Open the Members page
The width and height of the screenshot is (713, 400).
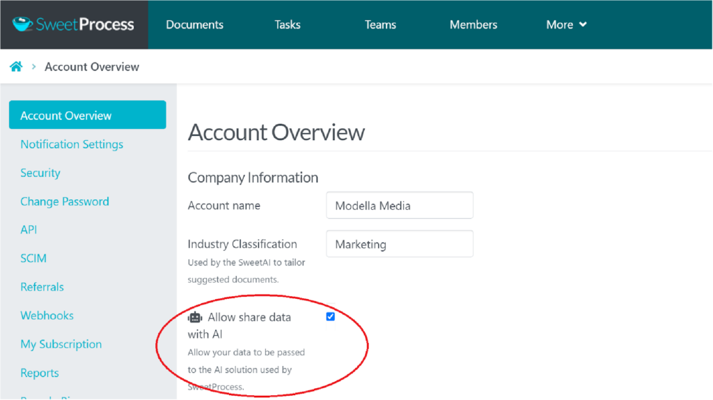473,24
